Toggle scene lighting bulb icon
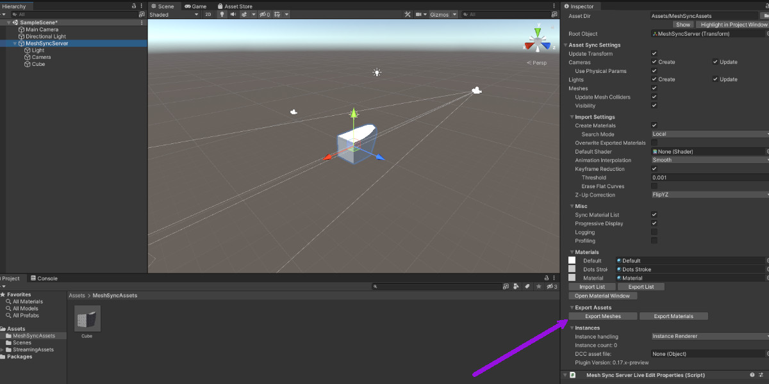769x384 pixels. [x=222, y=14]
